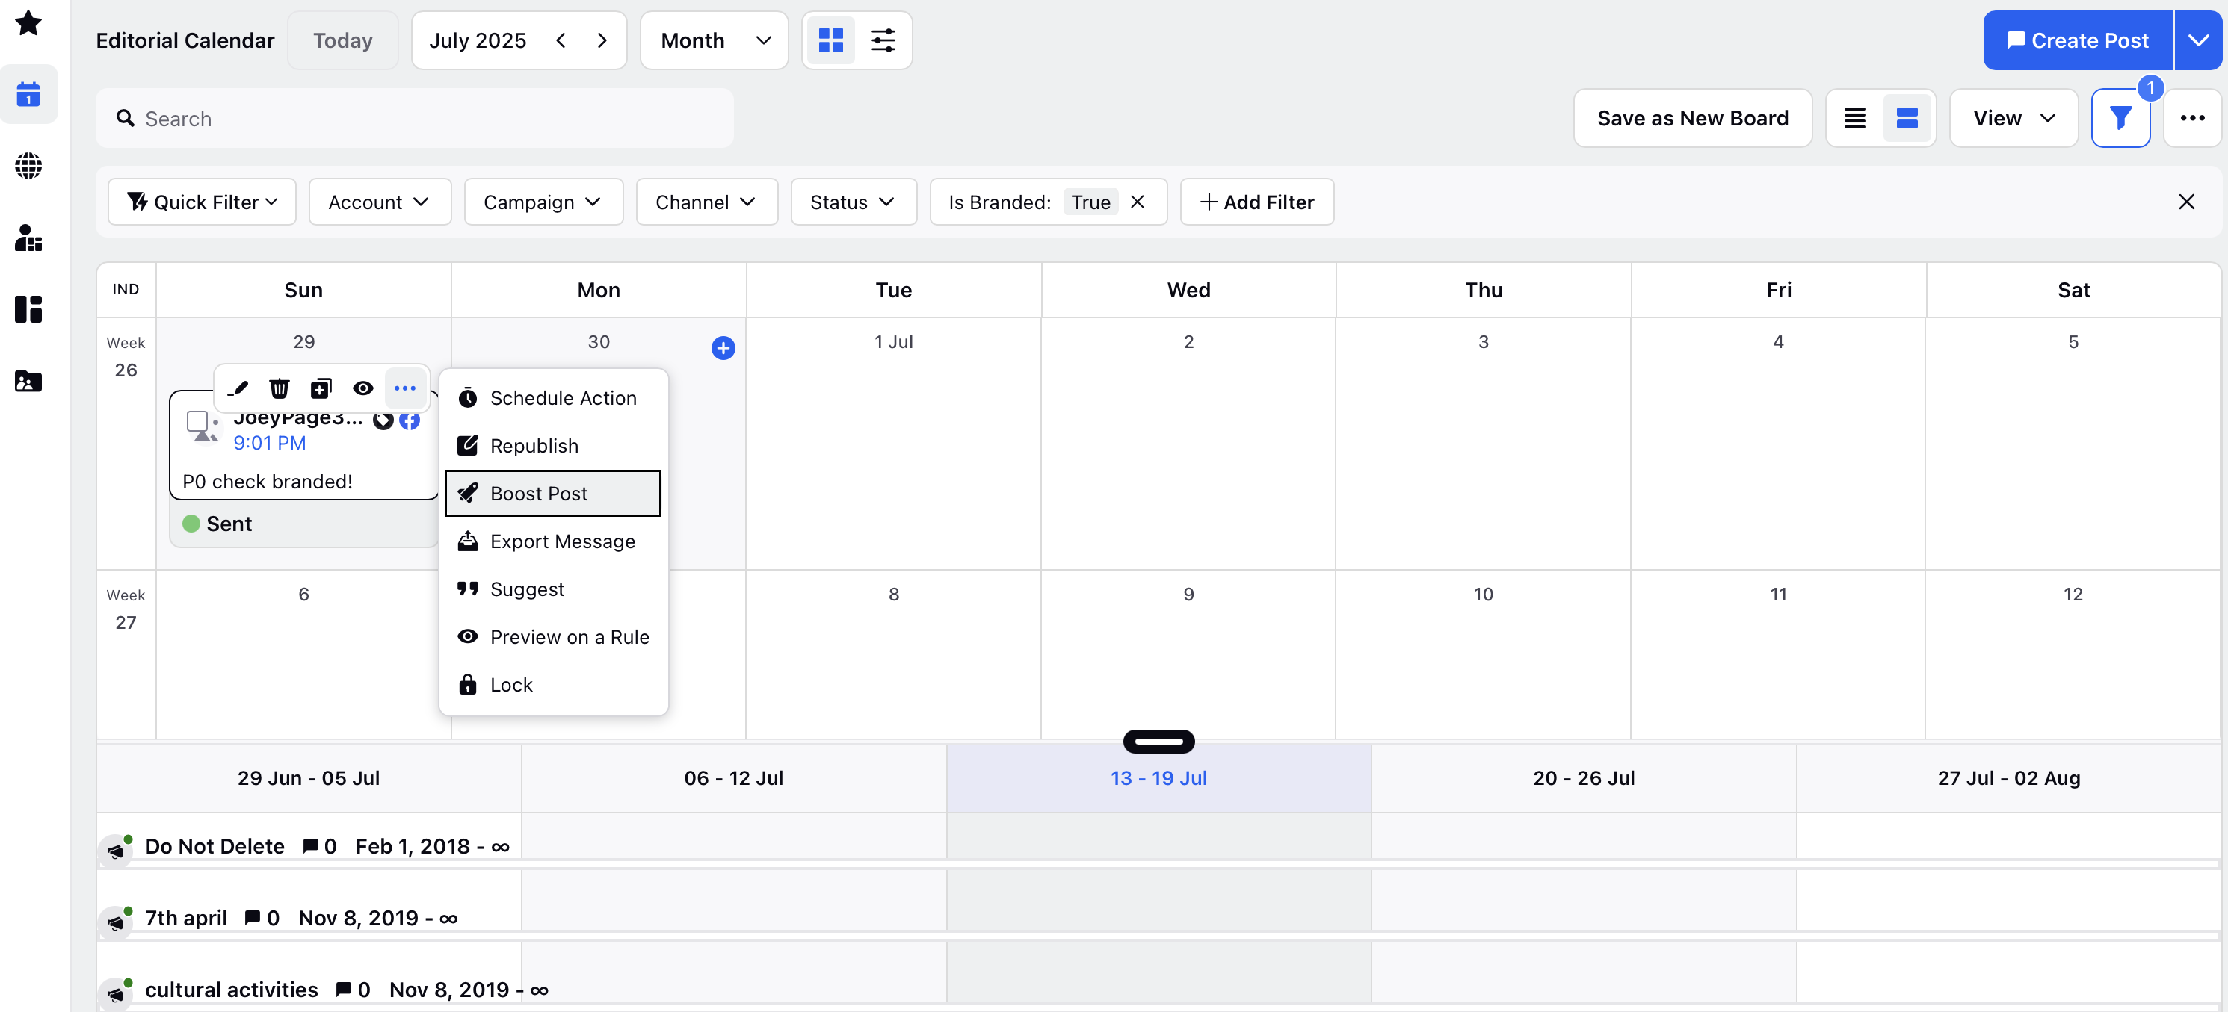Select Export Message menu item
This screenshot has width=2228, height=1012.
552,541
